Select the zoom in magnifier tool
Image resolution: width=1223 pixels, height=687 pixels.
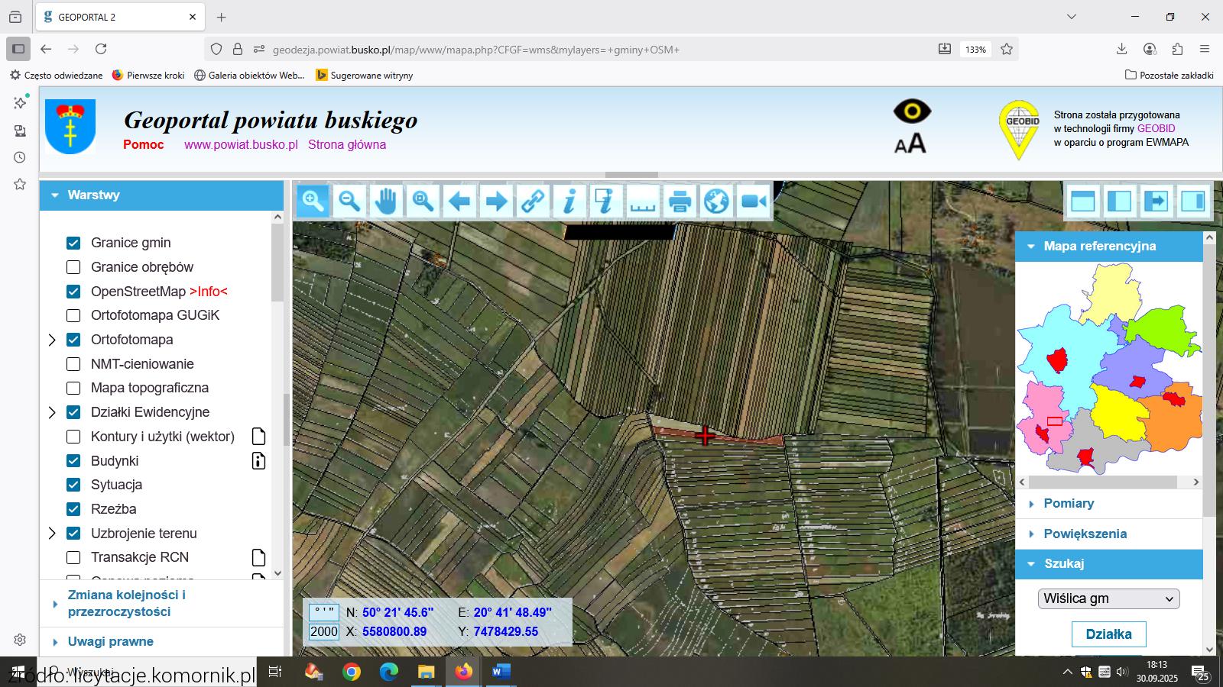point(313,202)
